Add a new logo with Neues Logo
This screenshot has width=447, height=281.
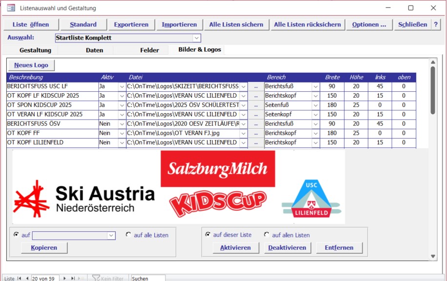(x=31, y=65)
